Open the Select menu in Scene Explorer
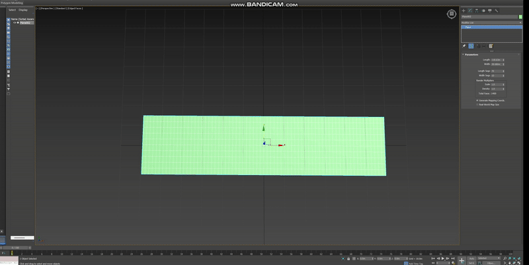This screenshot has width=529, height=265. click(12, 10)
